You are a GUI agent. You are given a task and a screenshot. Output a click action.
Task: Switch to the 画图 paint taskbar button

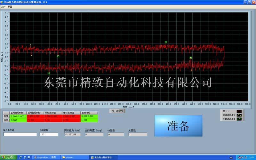click(x=46, y=157)
